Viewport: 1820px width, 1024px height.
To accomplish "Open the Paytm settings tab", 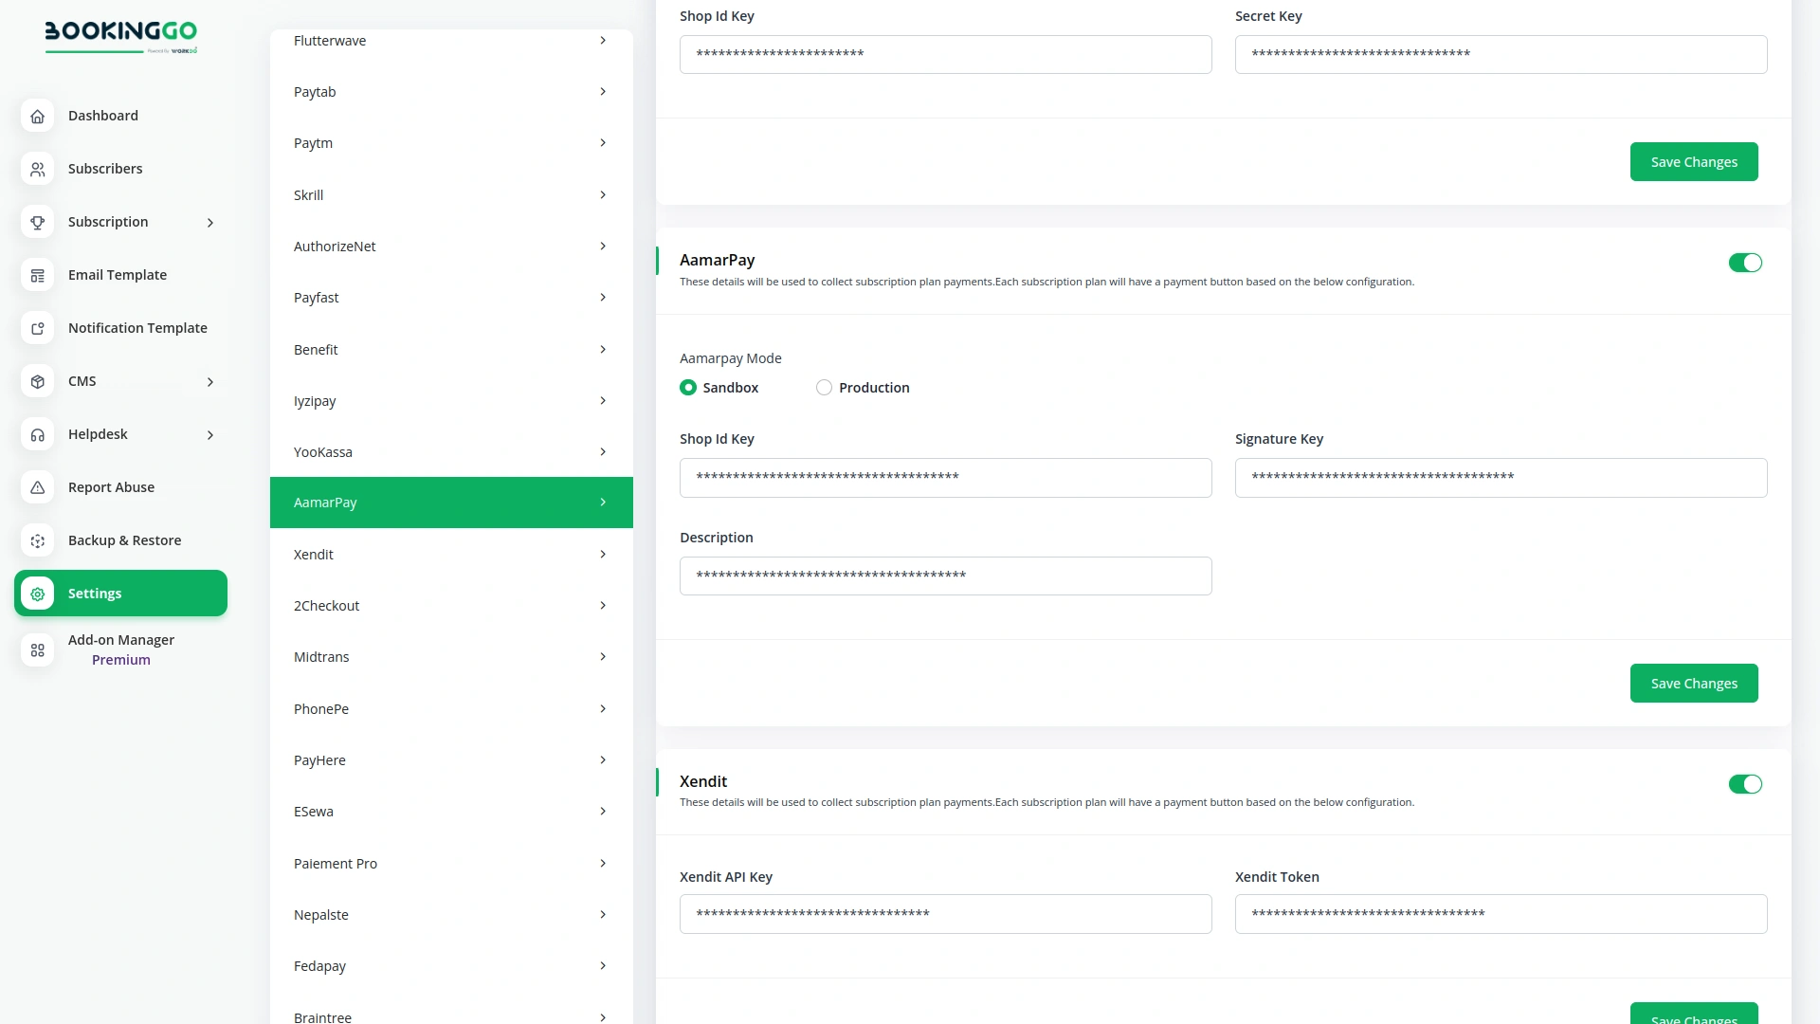I will (450, 142).
